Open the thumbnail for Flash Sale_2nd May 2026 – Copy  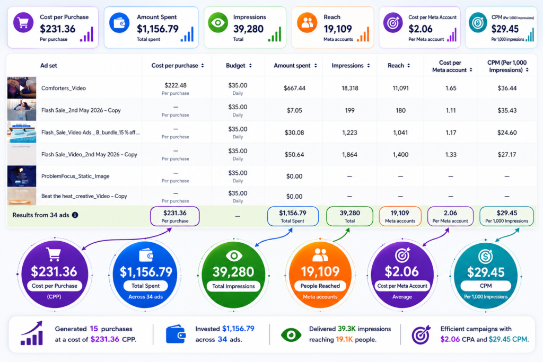[21, 110]
